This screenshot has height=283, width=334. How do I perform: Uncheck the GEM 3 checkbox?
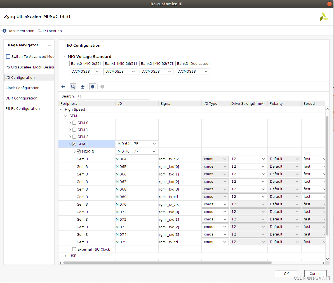[74, 144]
